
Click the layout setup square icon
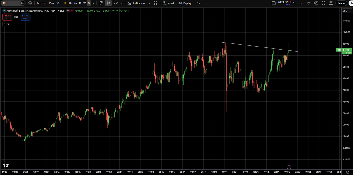[x=273, y=3]
